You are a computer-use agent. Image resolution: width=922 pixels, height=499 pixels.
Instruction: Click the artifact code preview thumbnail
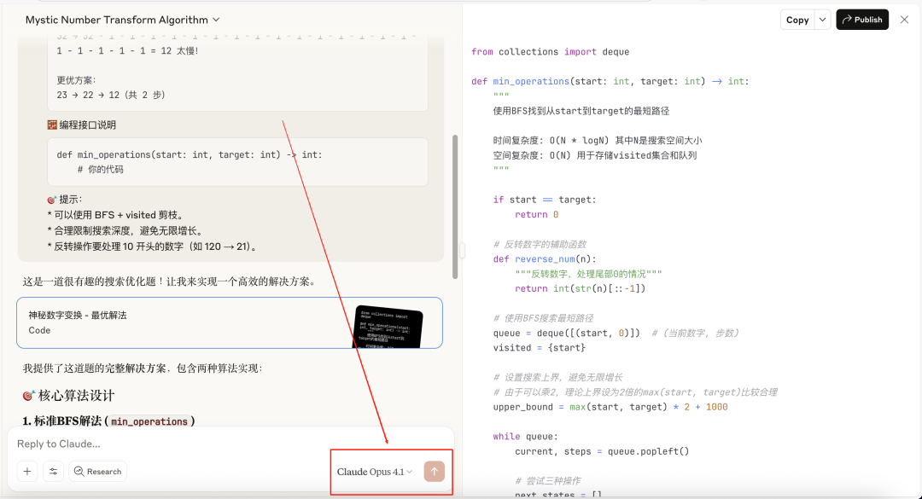(x=388, y=327)
